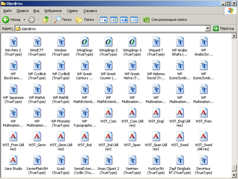Click the WP Hebrew David font icon
The image size is (238, 179).
pos(156,66)
